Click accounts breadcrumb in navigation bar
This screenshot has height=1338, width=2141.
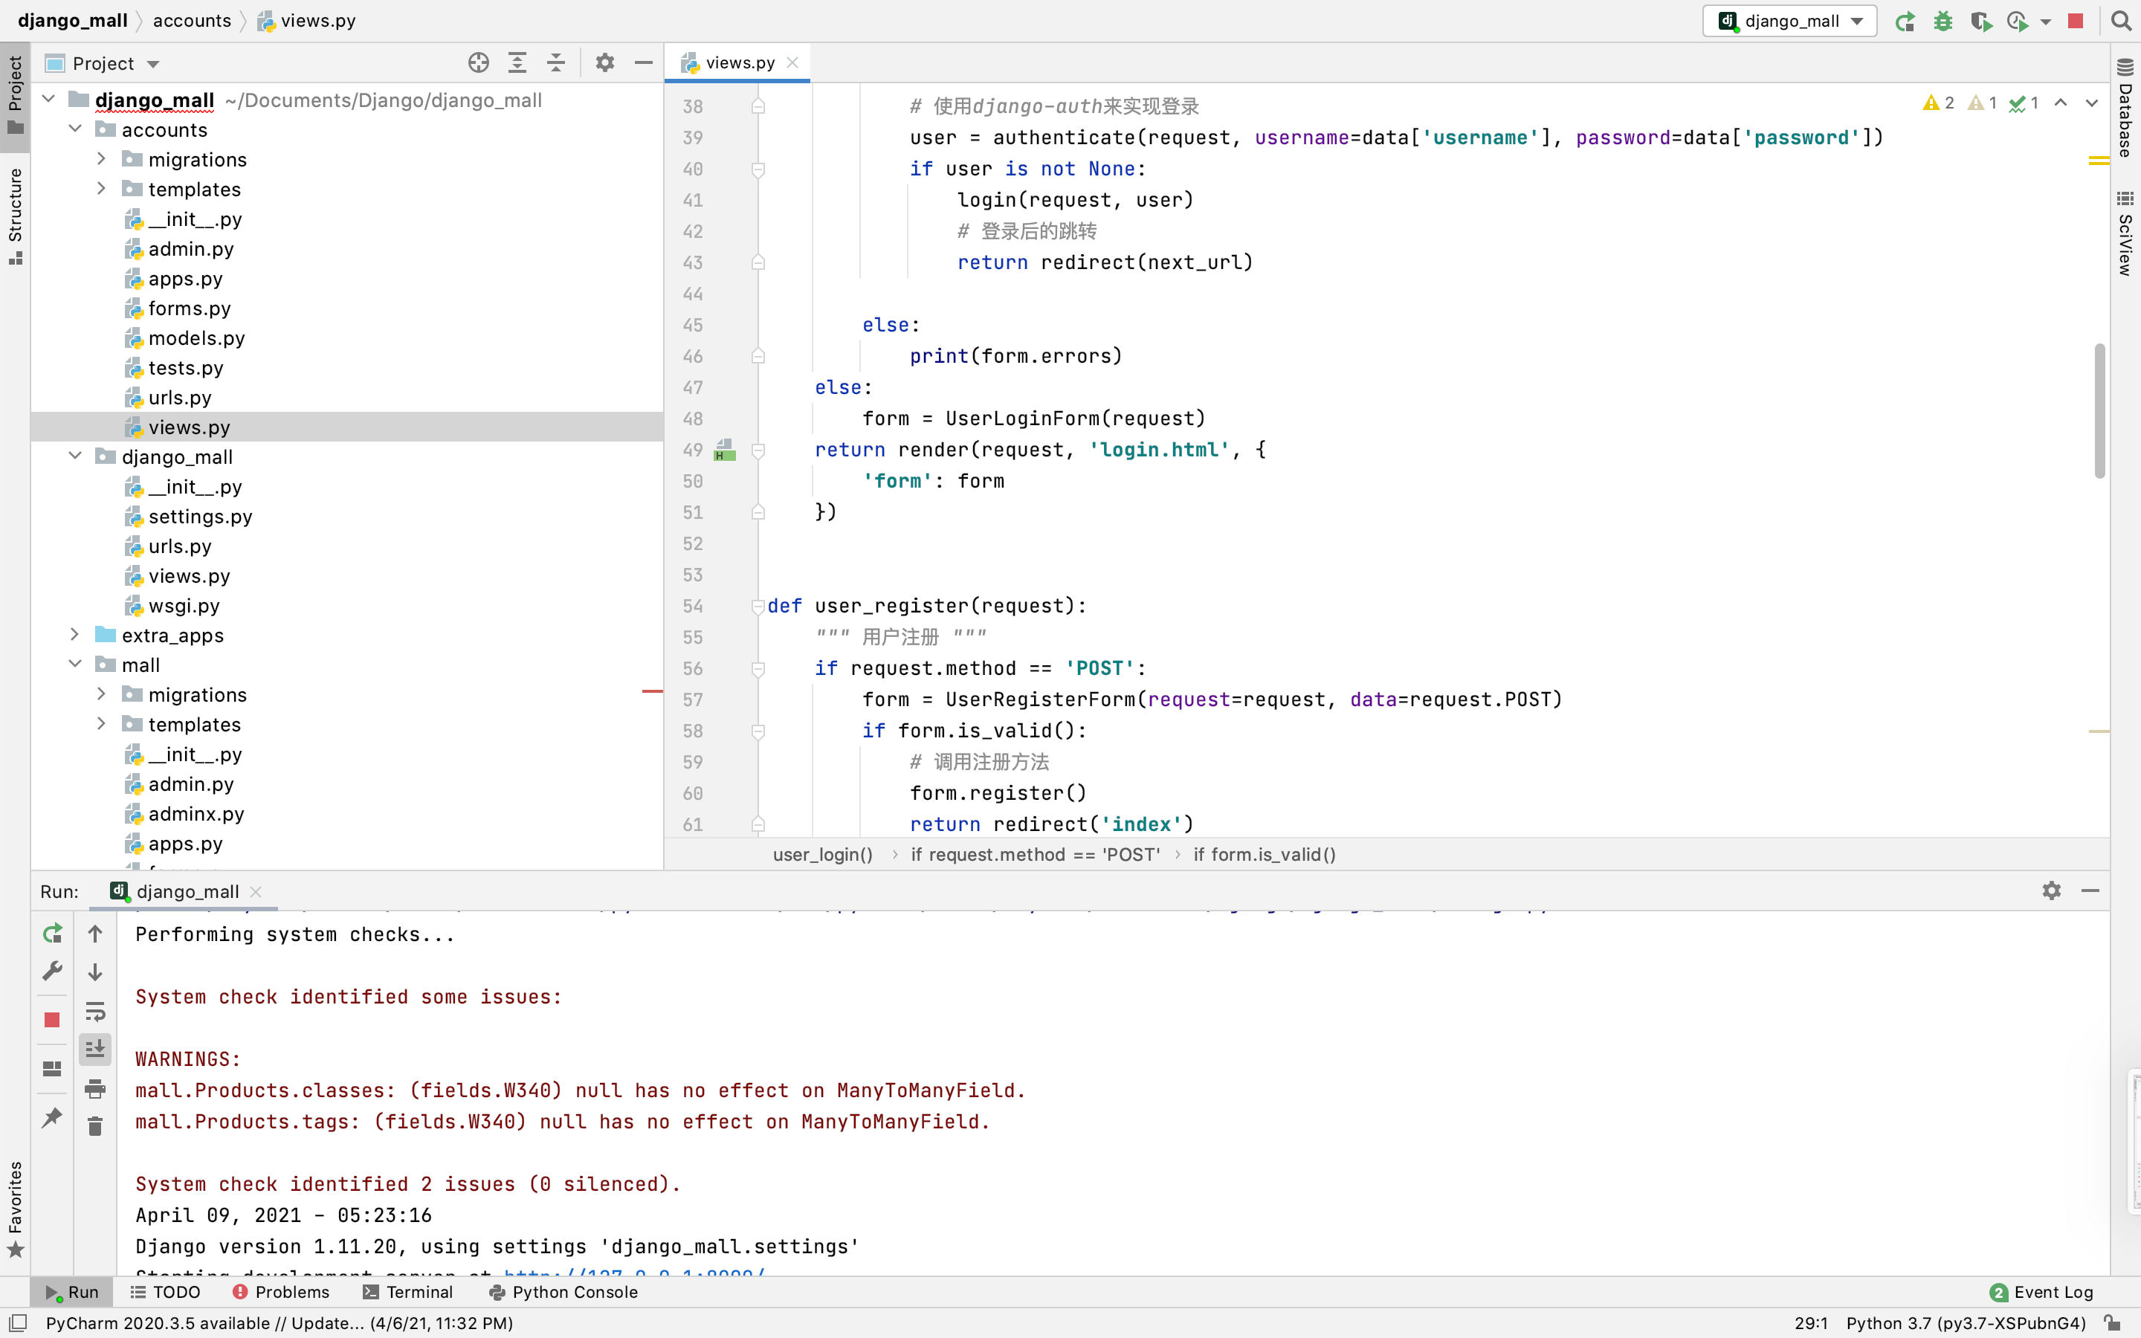tap(192, 20)
